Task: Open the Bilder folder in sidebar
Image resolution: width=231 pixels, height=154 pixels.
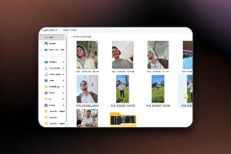Action: [50, 80]
